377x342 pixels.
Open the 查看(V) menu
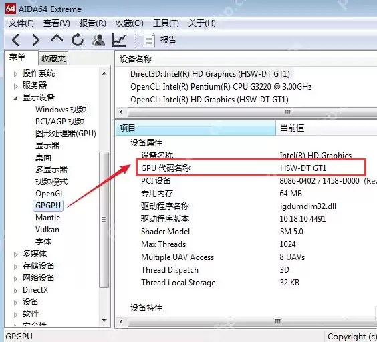tap(57, 23)
